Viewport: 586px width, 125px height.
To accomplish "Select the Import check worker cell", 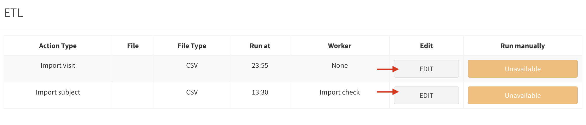I will (340, 92).
